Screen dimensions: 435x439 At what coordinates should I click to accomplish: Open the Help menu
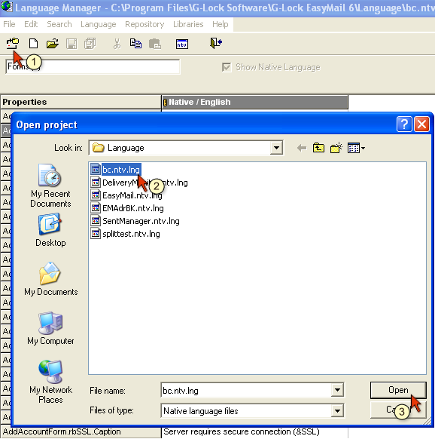tap(221, 24)
